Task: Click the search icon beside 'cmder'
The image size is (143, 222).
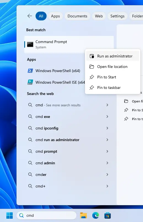Action: click(30, 175)
